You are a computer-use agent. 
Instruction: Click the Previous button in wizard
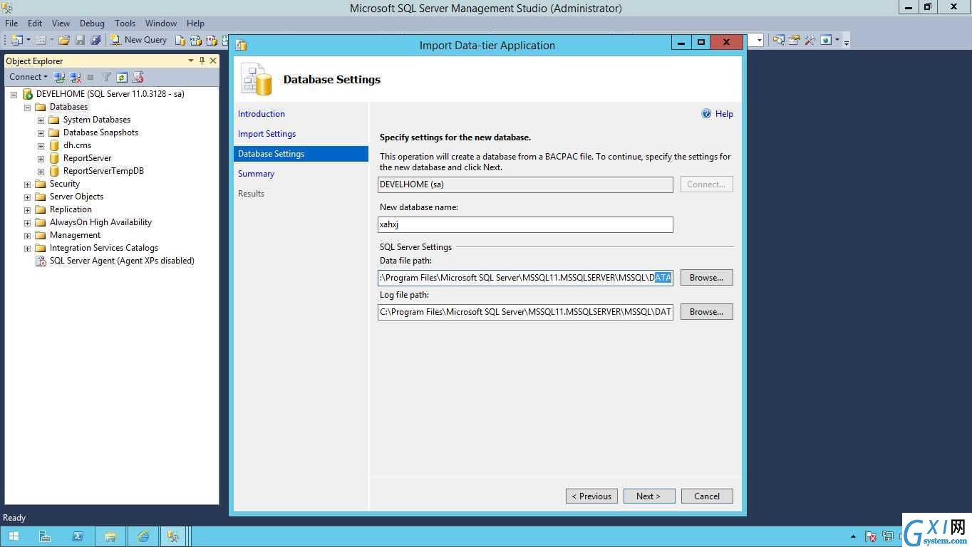tap(591, 496)
